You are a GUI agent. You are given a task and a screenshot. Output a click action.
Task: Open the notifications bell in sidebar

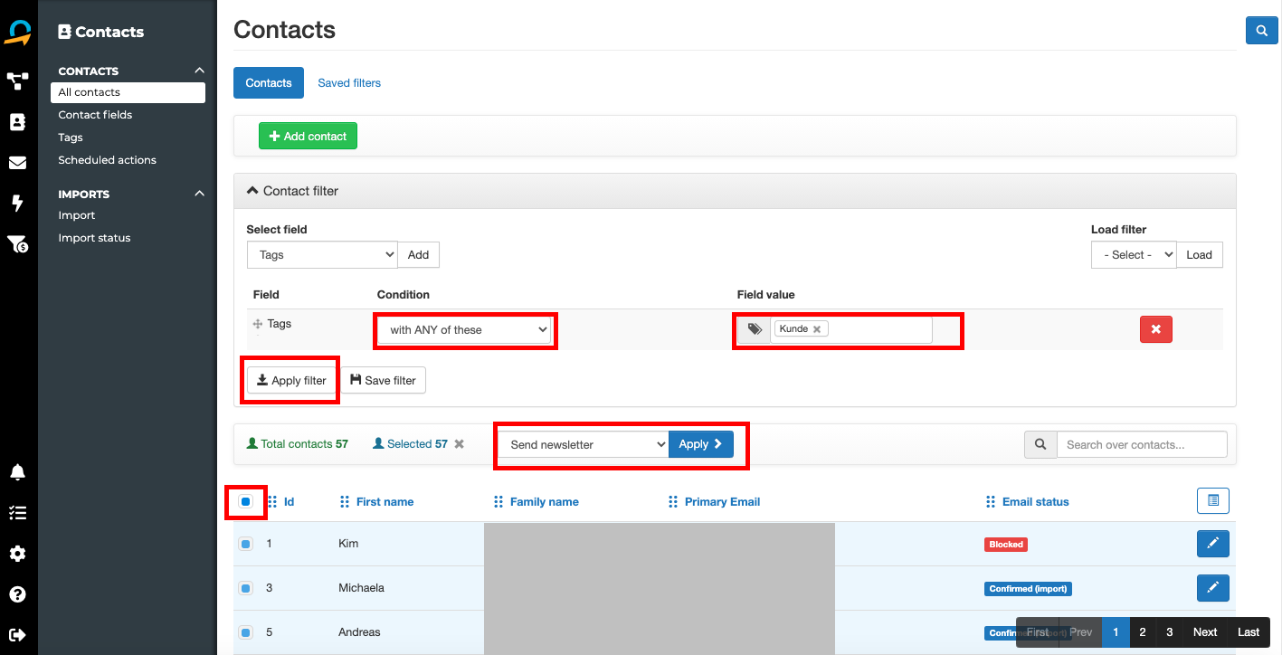(x=17, y=472)
